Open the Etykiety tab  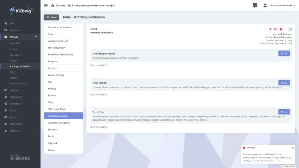coord(64,95)
